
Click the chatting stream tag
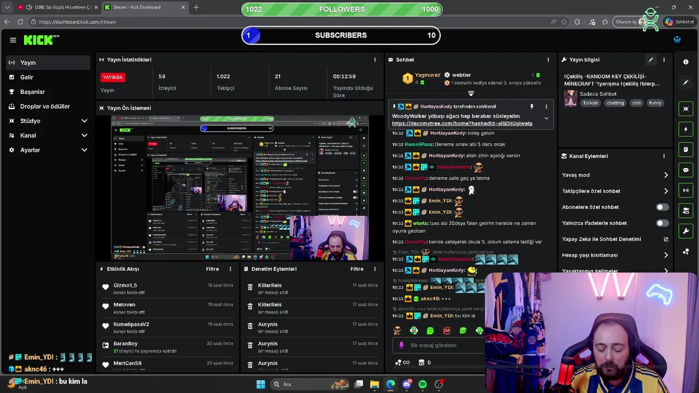click(615, 103)
